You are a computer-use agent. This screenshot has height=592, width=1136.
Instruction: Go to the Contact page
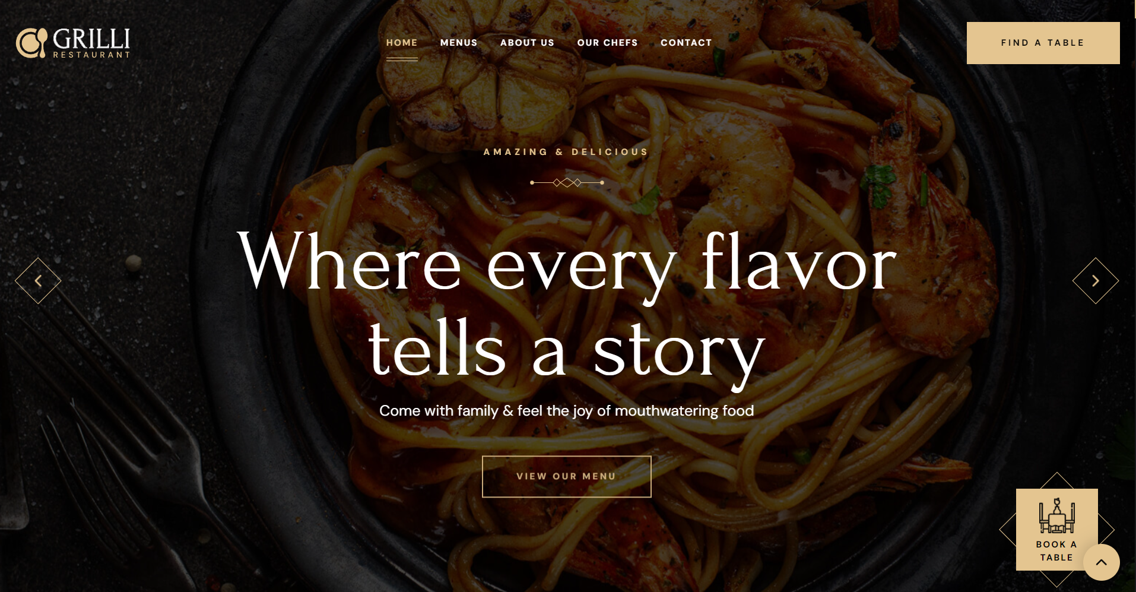tap(686, 43)
